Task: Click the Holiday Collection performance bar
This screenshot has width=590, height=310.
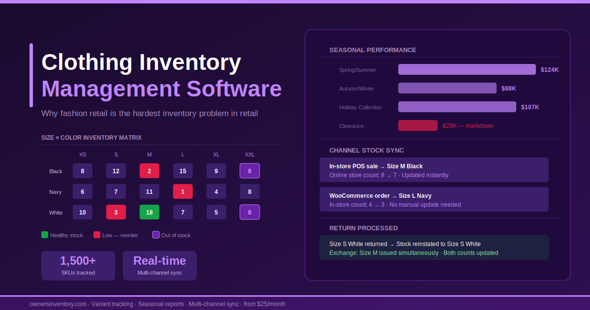Action: pyautogui.click(x=457, y=107)
